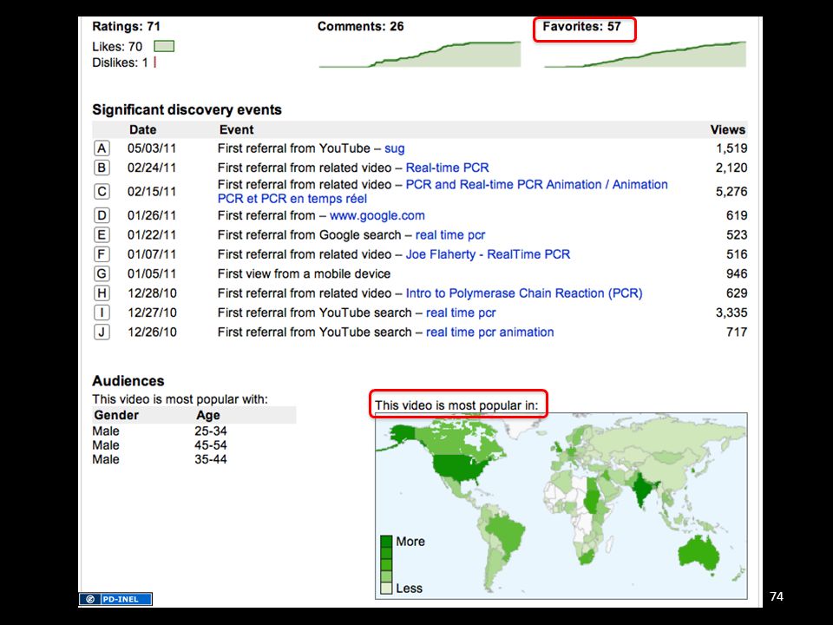Click the lightest 'Less' legend swatch
The width and height of the screenshot is (833, 625).
[x=386, y=589]
